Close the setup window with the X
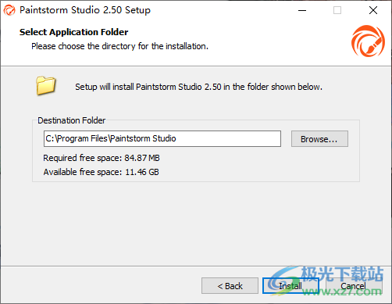 click(x=373, y=10)
